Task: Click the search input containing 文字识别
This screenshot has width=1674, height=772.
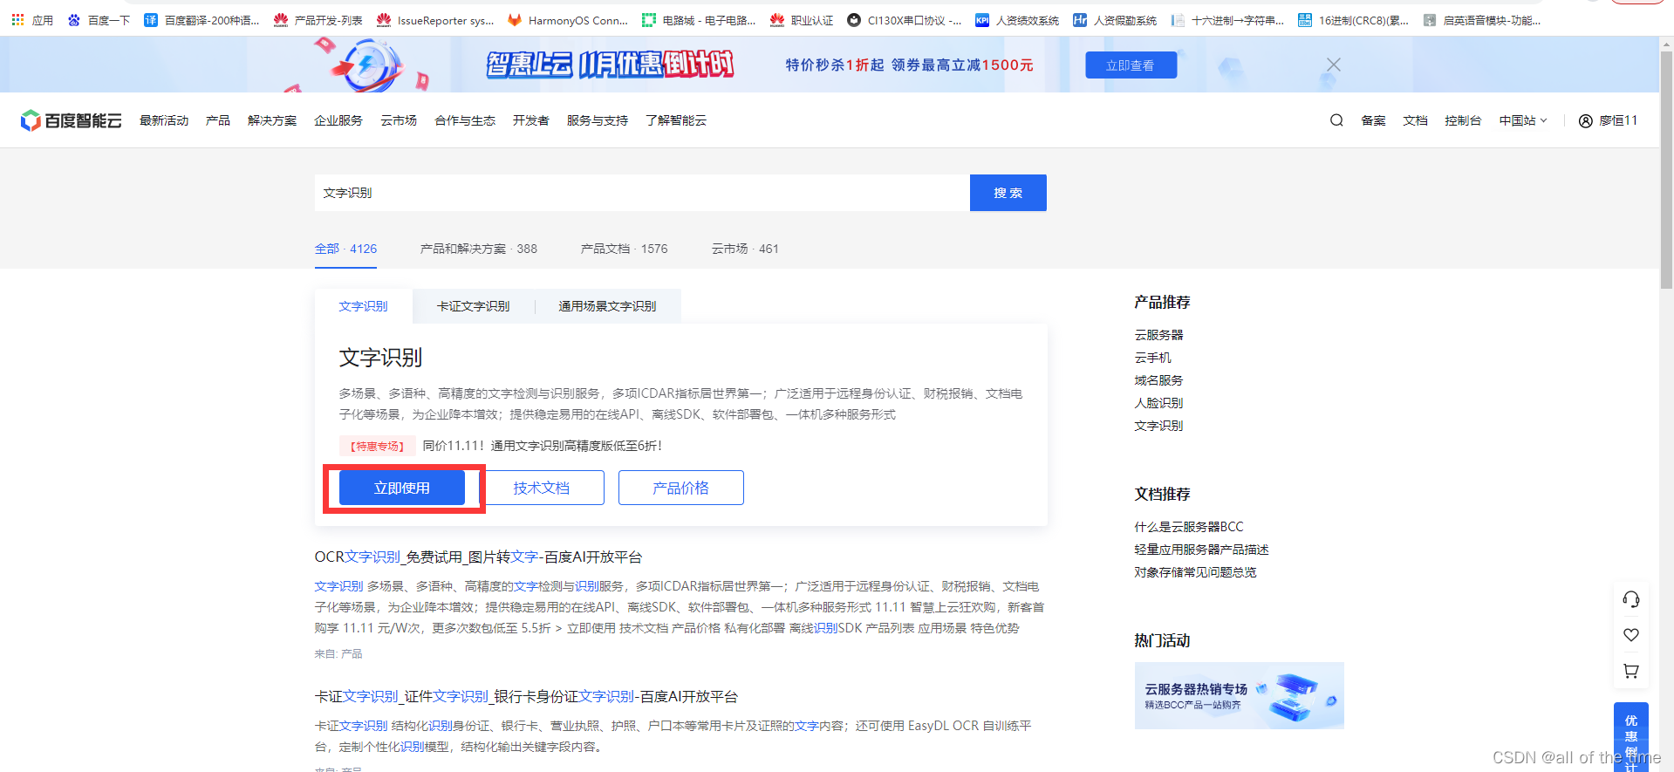Action: coord(642,193)
